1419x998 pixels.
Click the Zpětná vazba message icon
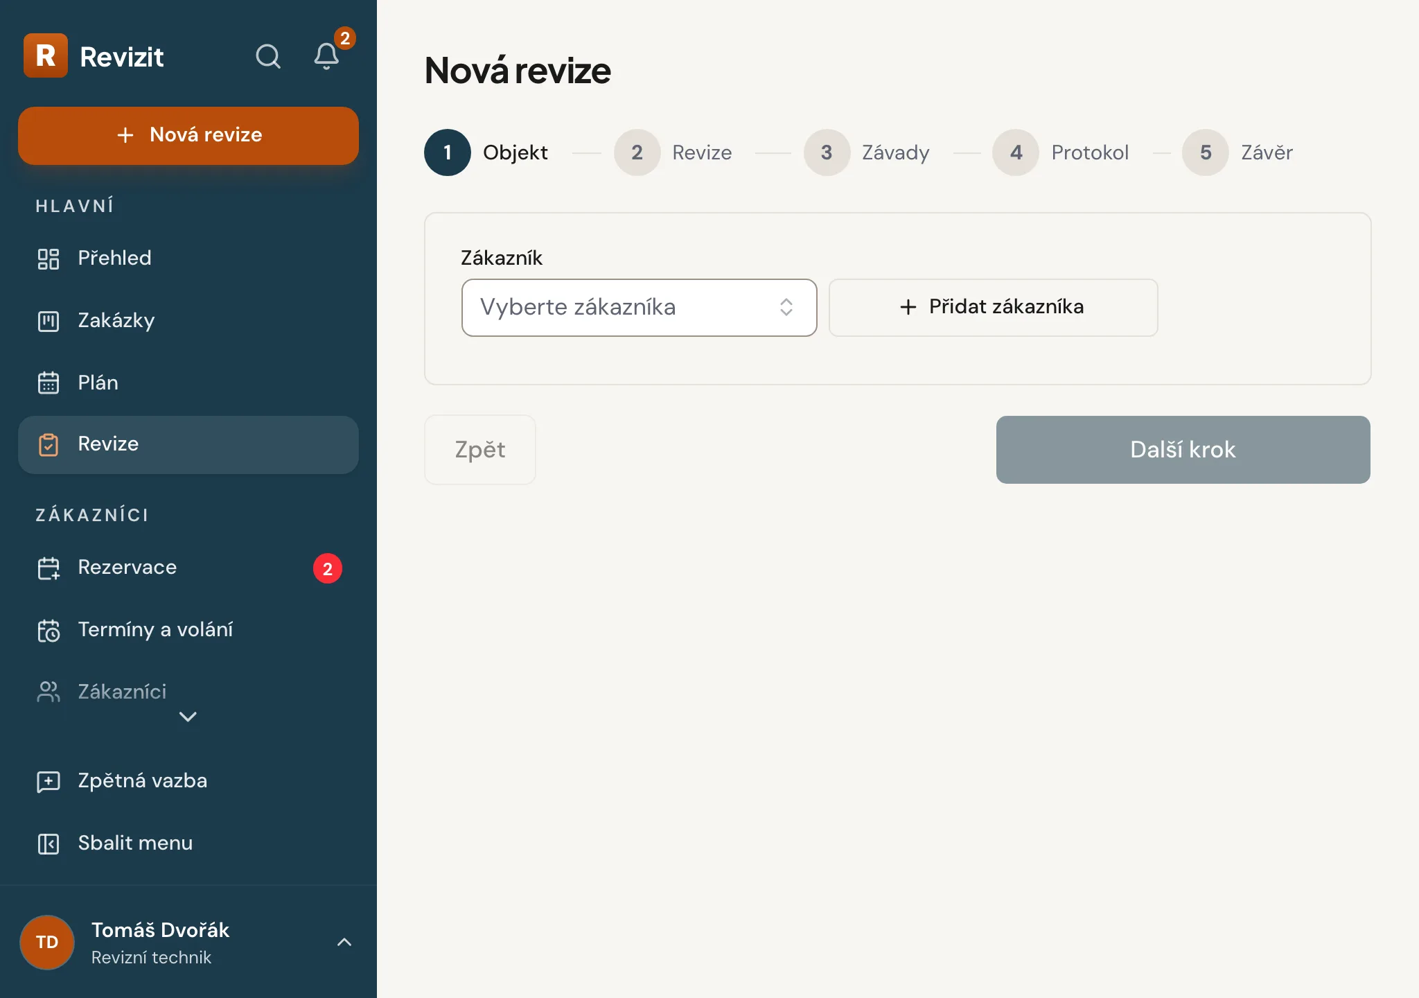click(x=49, y=782)
